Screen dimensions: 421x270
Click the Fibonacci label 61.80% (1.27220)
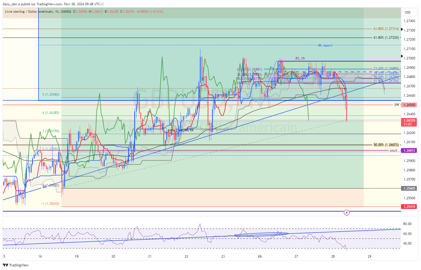[386, 38]
